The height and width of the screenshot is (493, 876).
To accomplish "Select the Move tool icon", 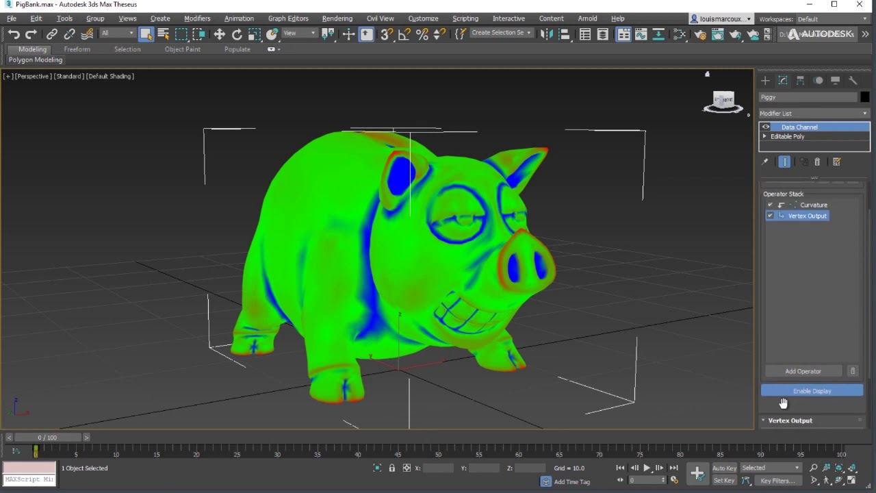I will (x=219, y=34).
